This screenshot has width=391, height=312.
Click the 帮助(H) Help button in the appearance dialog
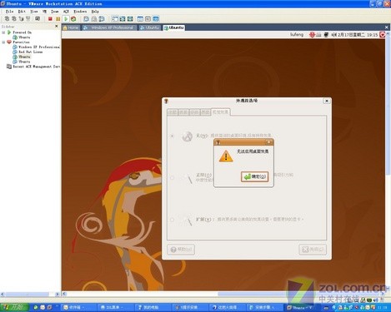181,250
